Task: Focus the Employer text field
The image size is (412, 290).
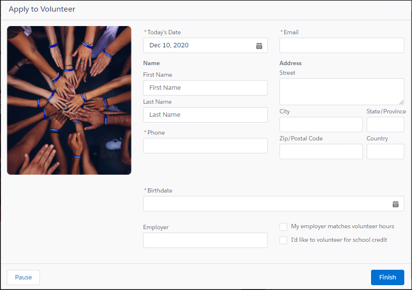Action: (205, 240)
